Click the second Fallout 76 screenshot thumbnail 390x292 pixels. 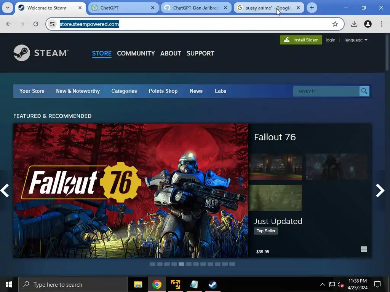point(337,167)
